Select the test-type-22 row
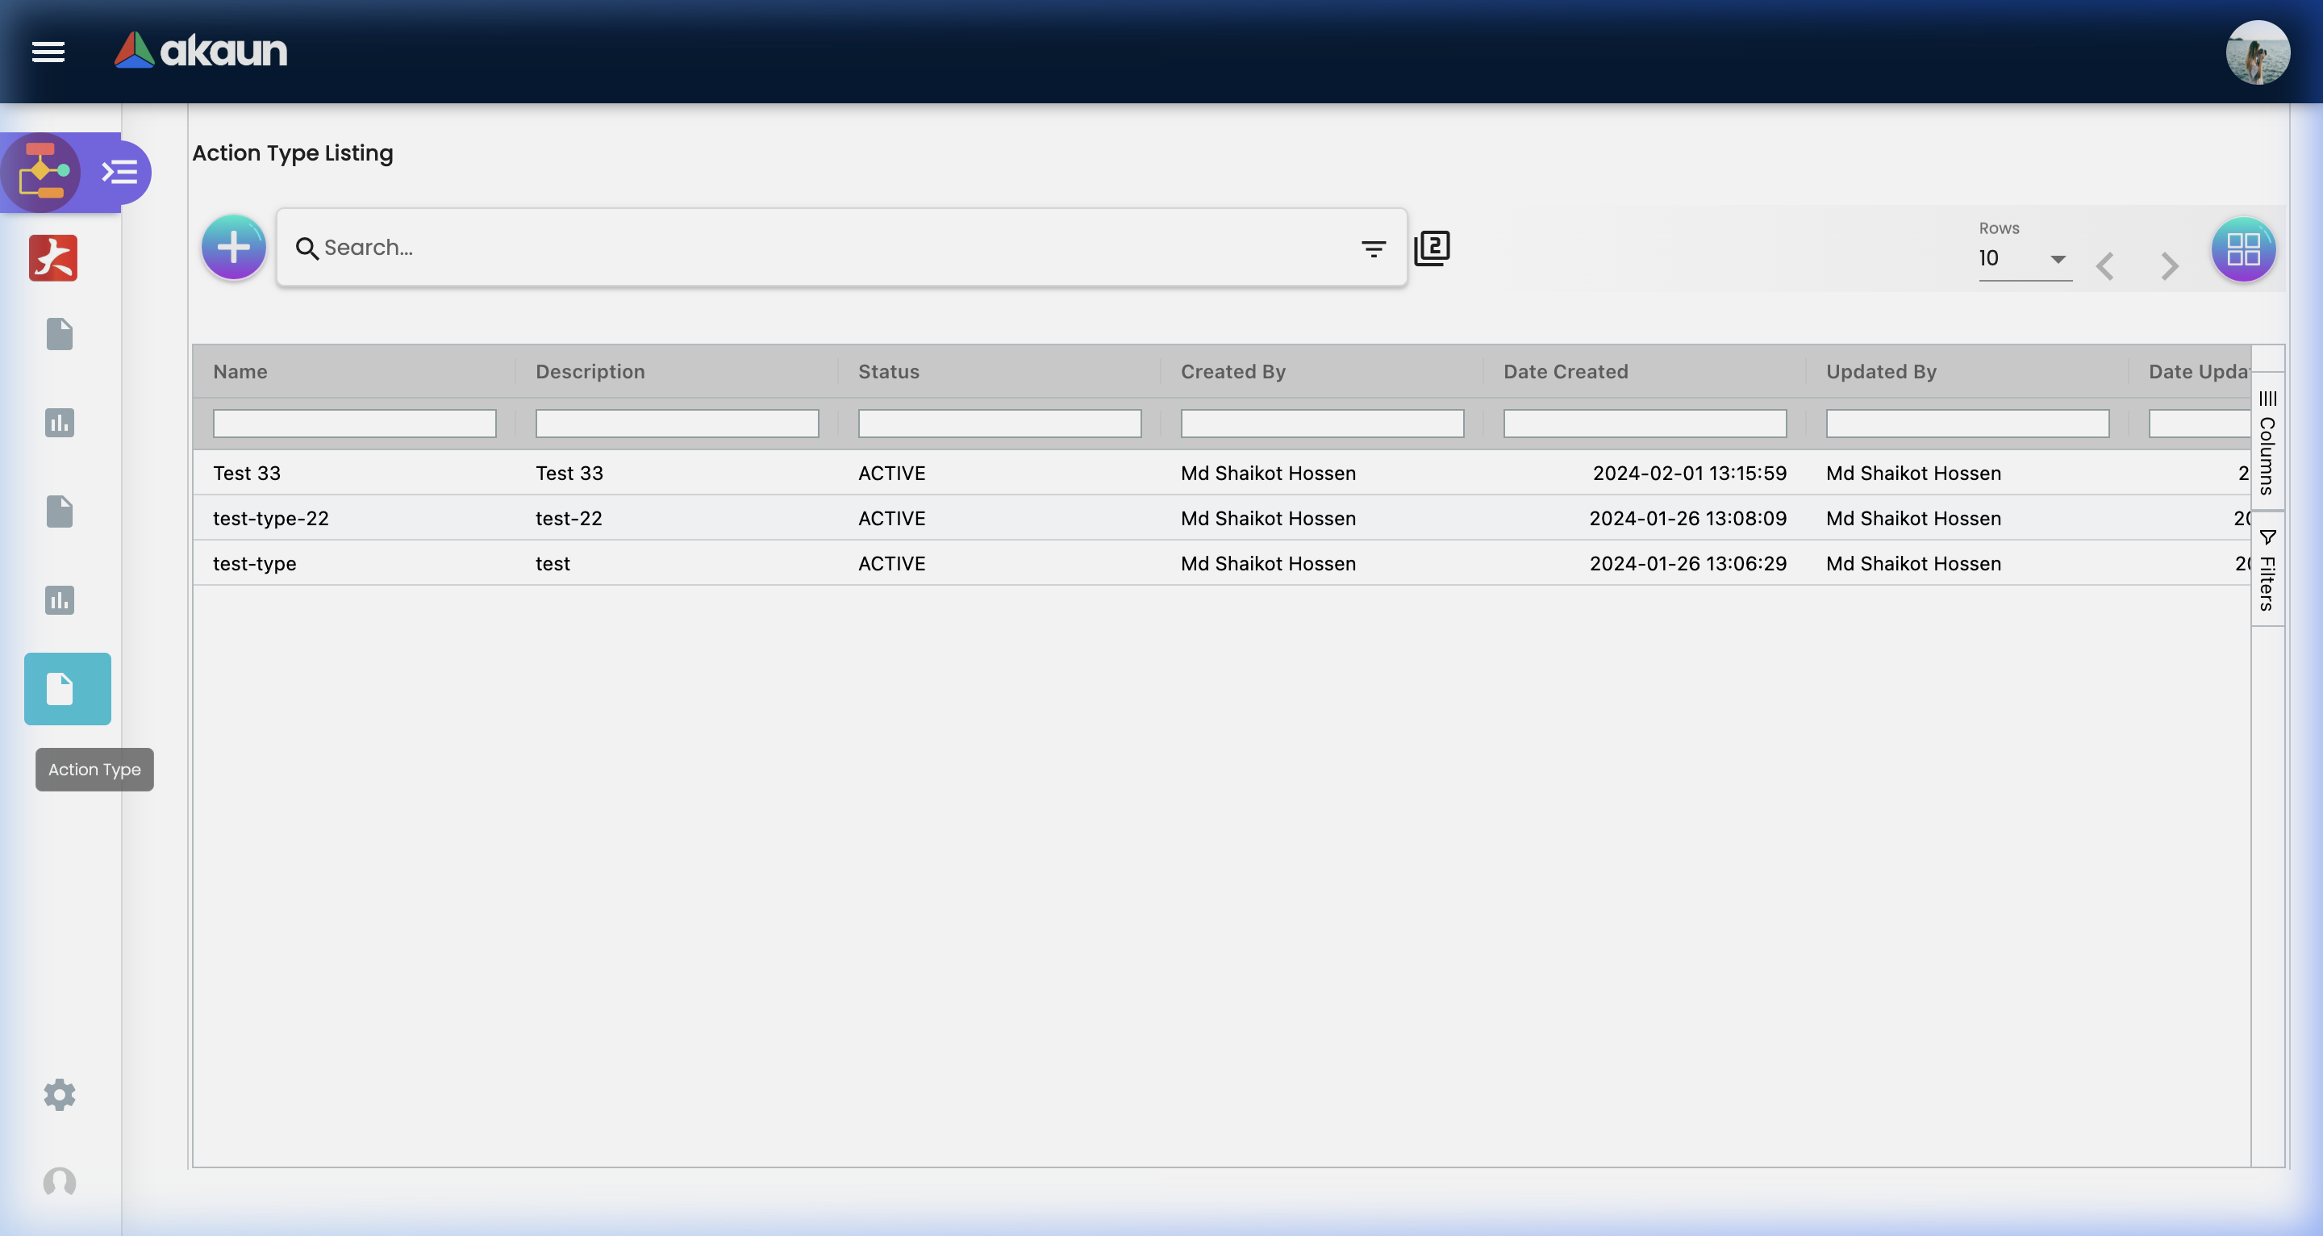Viewport: 2323px width, 1236px height. click(270, 518)
